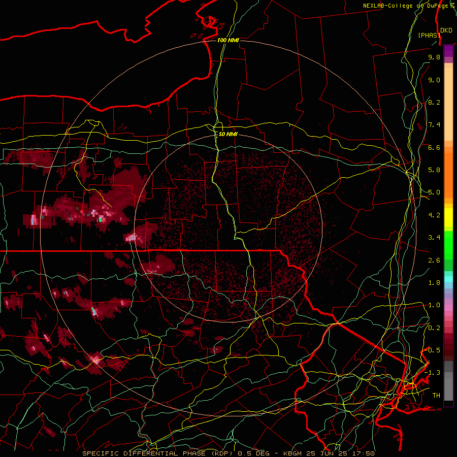This screenshot has width=457, height=457.
Task: Click the 8.2 value on the scale
Action: (434, 102)
